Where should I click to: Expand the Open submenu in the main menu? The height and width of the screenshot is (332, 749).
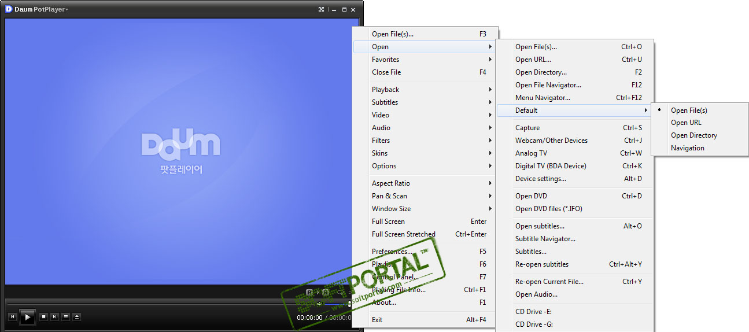pyautogui.click(x=425, y=47)
